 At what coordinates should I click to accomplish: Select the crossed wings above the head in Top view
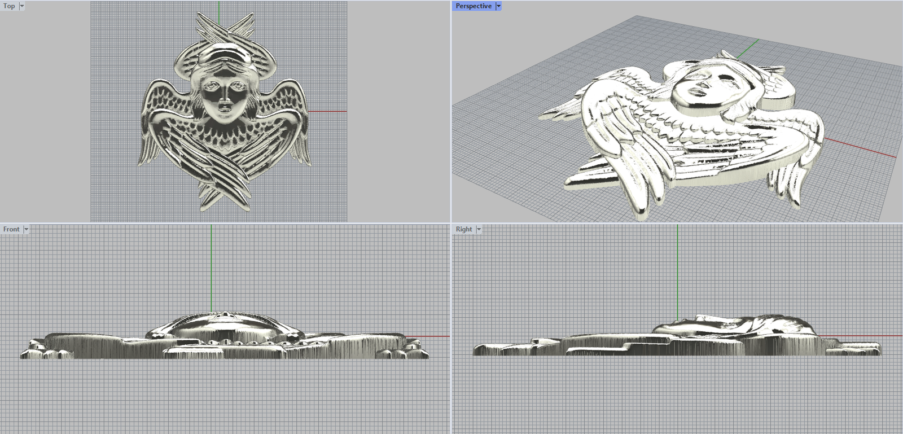[224, 28]
